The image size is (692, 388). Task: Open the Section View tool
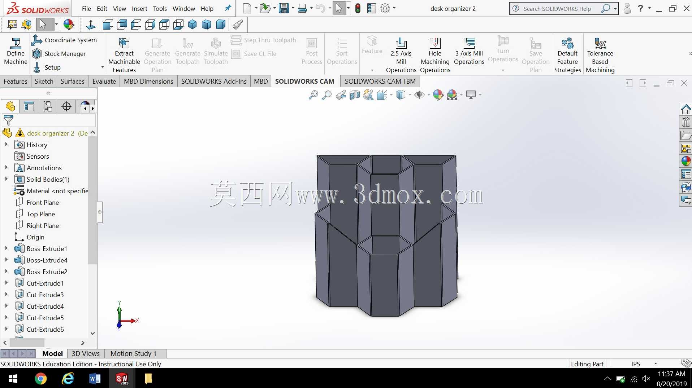point(355,95)
